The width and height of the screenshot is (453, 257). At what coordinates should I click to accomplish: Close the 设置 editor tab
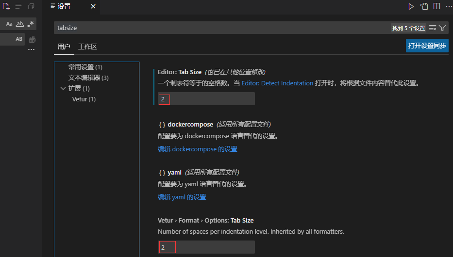tap(93, 6)
